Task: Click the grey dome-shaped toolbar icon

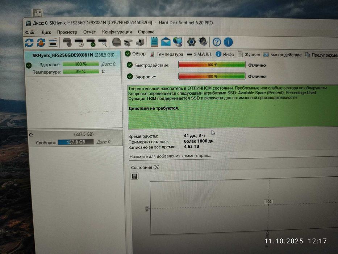Action: click(x=116, y=42)
